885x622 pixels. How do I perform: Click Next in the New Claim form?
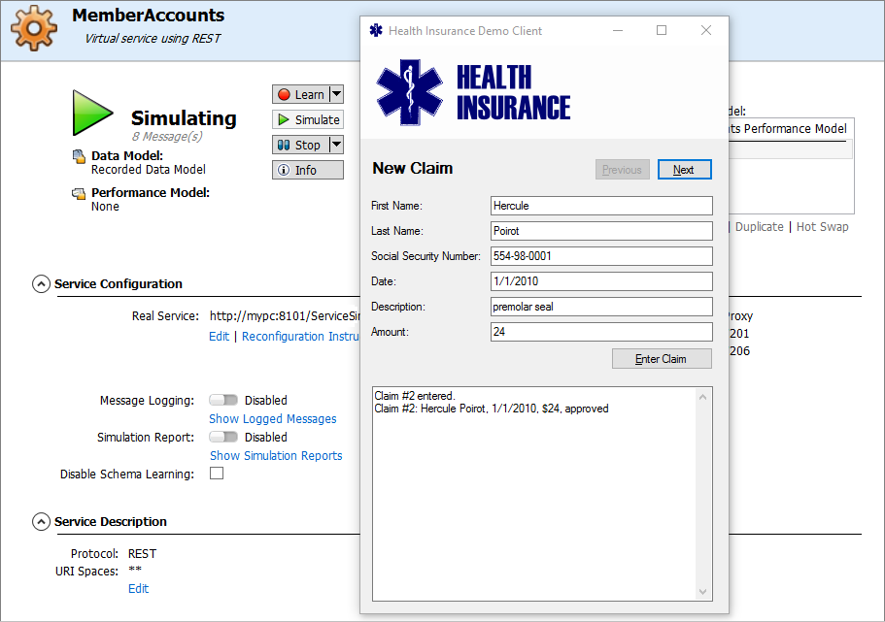pyautogui.click(x=684, y=170)
